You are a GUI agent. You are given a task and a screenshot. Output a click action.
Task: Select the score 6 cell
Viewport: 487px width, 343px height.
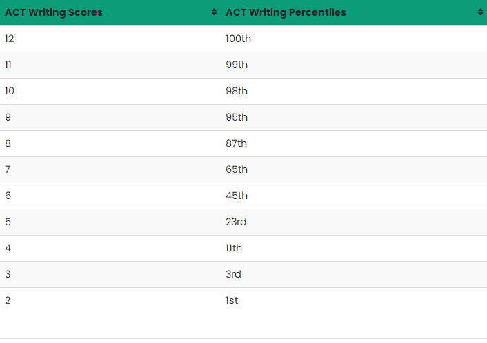click(110, 196)
